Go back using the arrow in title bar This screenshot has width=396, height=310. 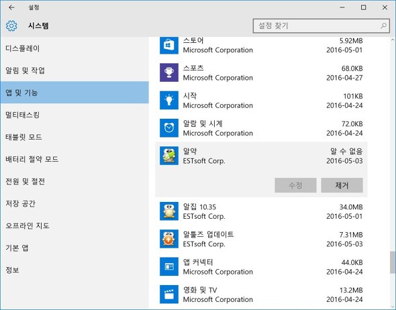(11, 7)
